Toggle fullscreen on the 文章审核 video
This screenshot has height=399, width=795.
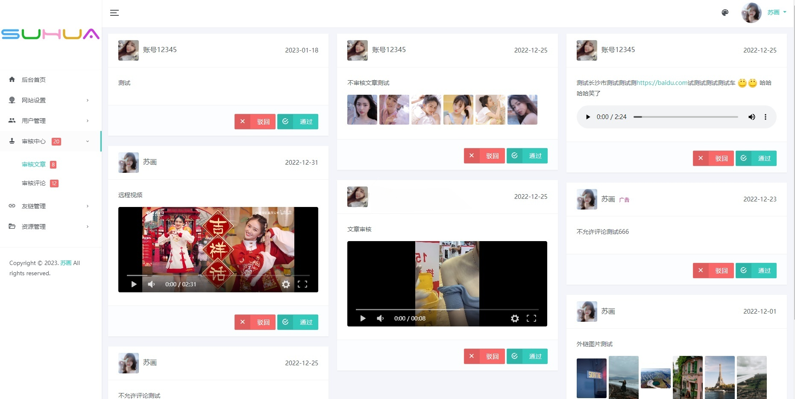click(x=531, y=318)
